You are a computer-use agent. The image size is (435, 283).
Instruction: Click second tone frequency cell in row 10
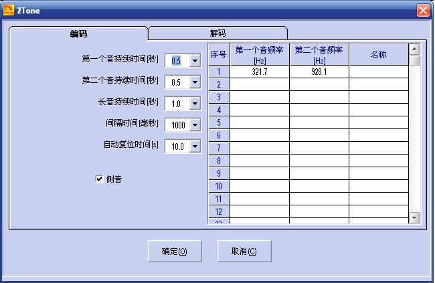319,186
